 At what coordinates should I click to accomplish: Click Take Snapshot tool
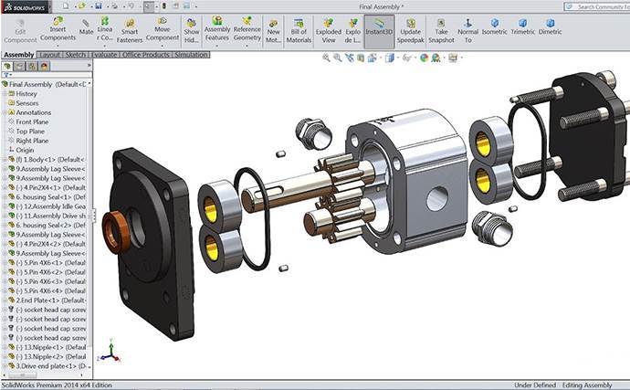click(x=441, y=28)
